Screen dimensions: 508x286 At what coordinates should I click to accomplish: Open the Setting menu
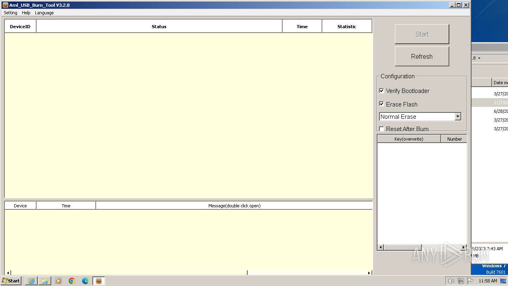[x=10, y=13]
